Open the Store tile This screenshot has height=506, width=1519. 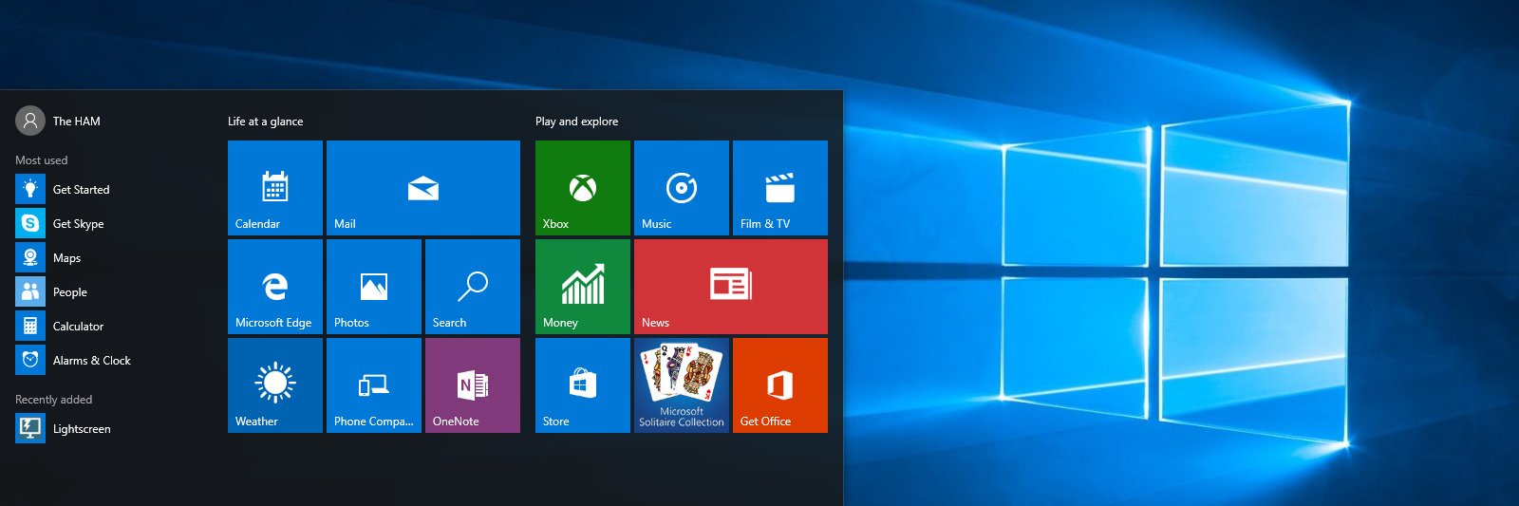(x=583, y=385)
